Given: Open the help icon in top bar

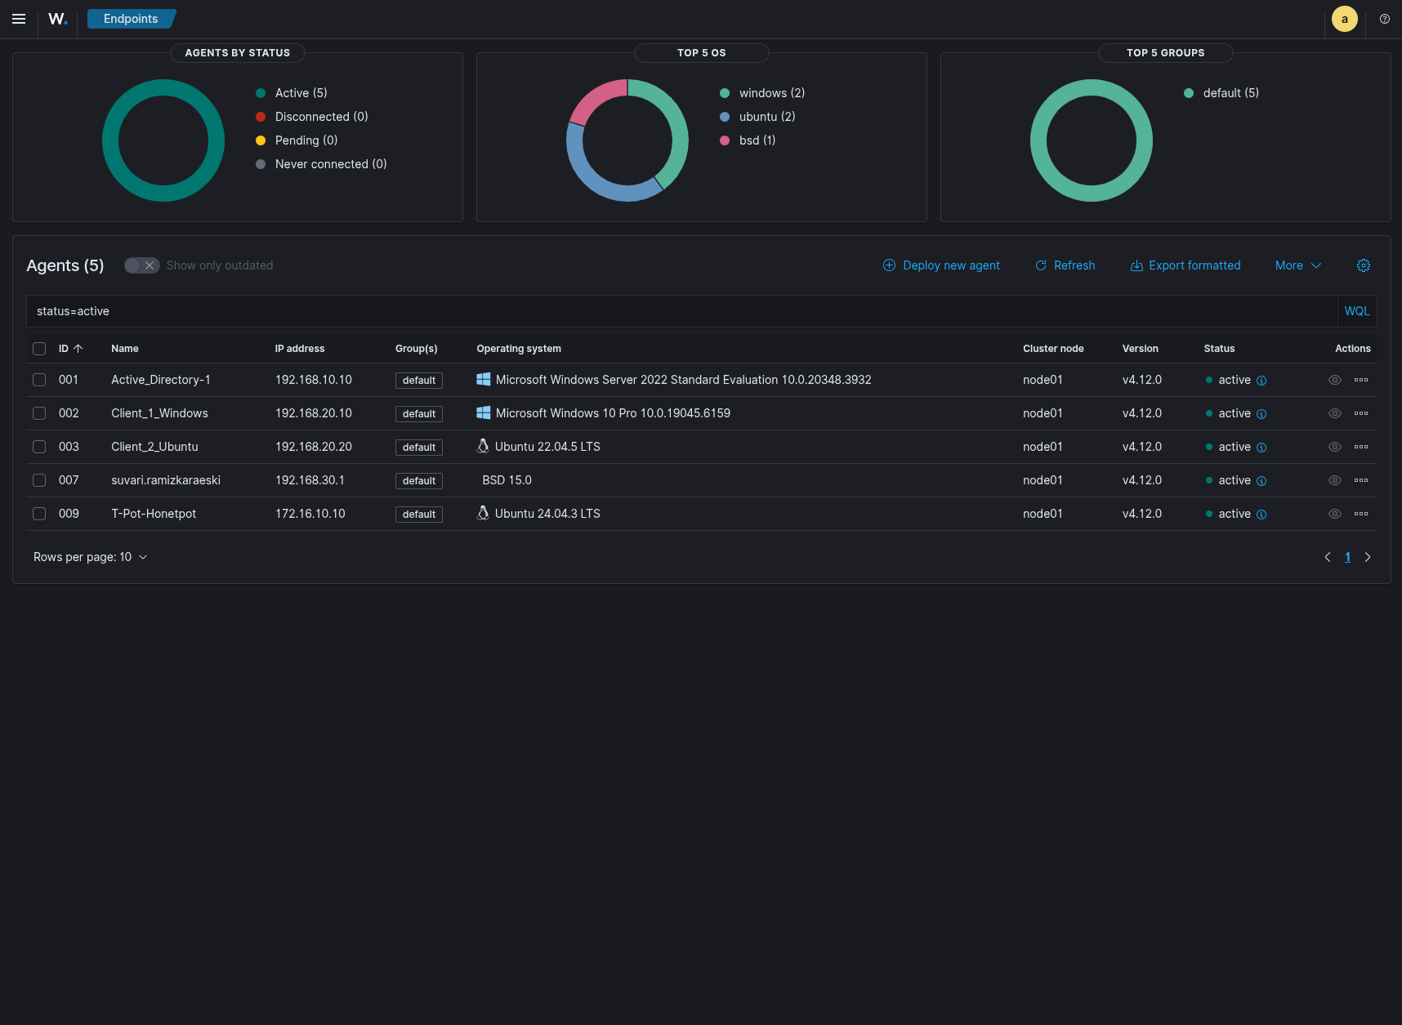Looking at the screenshot, I should (1384, 19).
